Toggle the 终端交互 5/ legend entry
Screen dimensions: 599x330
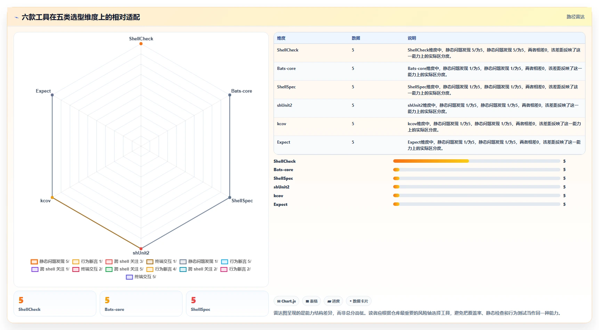tap(141, 277)
